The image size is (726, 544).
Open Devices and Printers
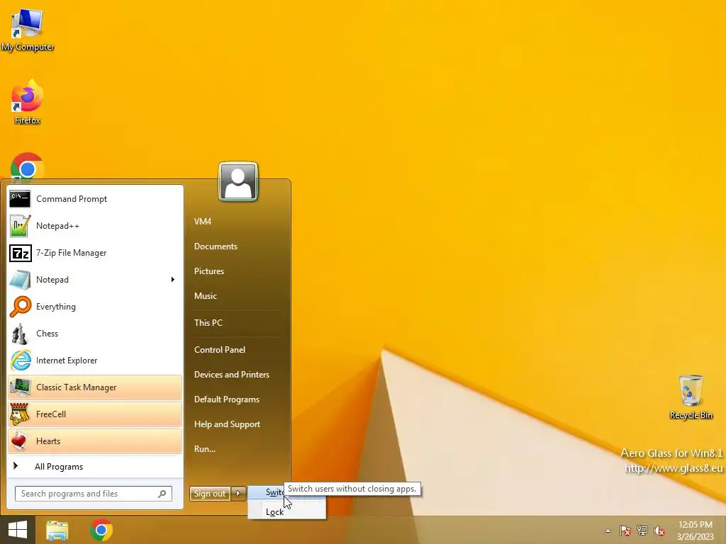coord(232,375)
